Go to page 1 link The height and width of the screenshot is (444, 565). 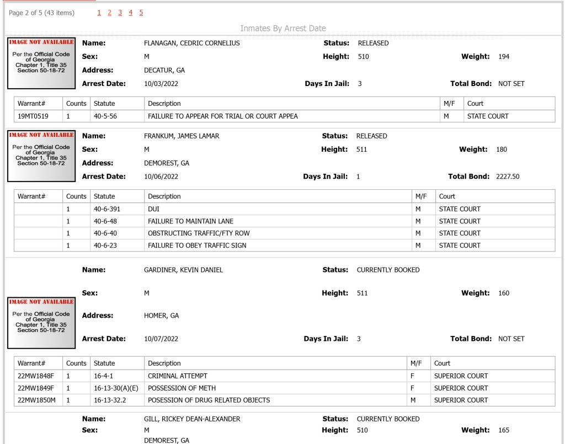click(x=99, y=13)
